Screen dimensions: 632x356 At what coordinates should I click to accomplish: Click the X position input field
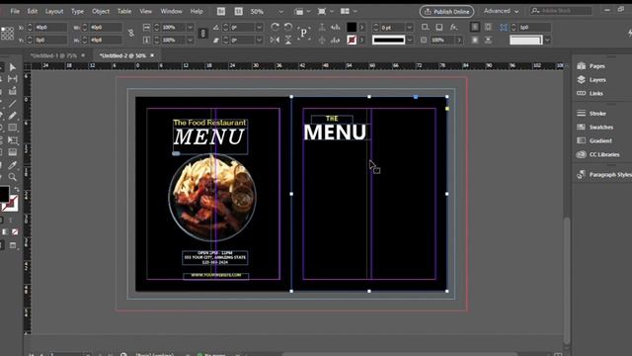tap(50, 27)
